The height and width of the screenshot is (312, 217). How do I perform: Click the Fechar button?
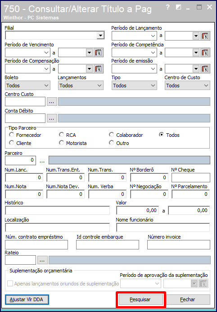(188, 299)
